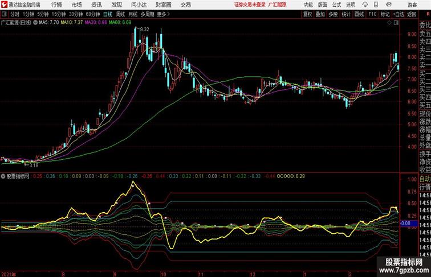
Task: Click the 股票指标网 indicator name
Action: pyautogui.click(x=18, y=176)
